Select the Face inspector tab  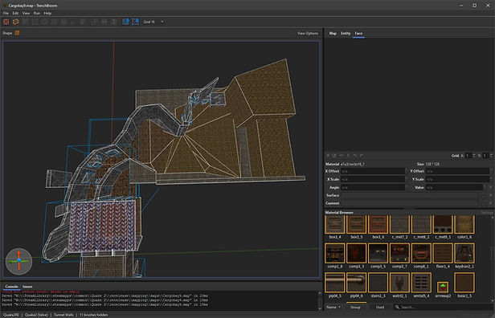point(358,33)
